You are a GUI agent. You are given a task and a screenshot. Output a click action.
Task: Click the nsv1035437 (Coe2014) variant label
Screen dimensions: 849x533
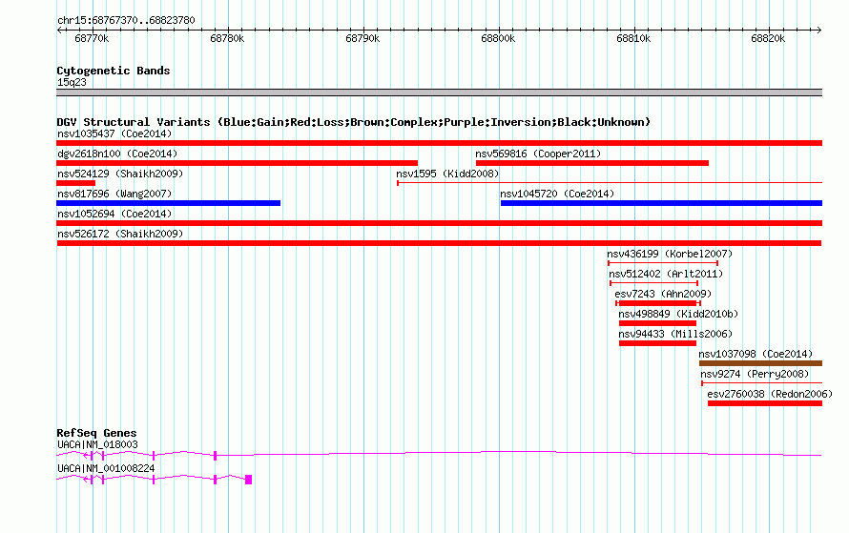point(114,133)
